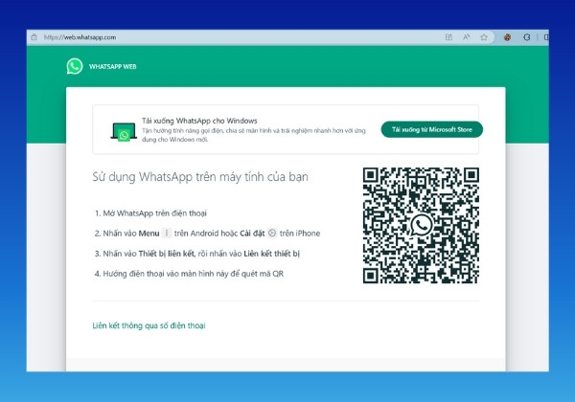Image resolution: width=575 pixels, height=402 pixels.
Task: Add page to favorites with the star icon
Action: click(484, 37)
